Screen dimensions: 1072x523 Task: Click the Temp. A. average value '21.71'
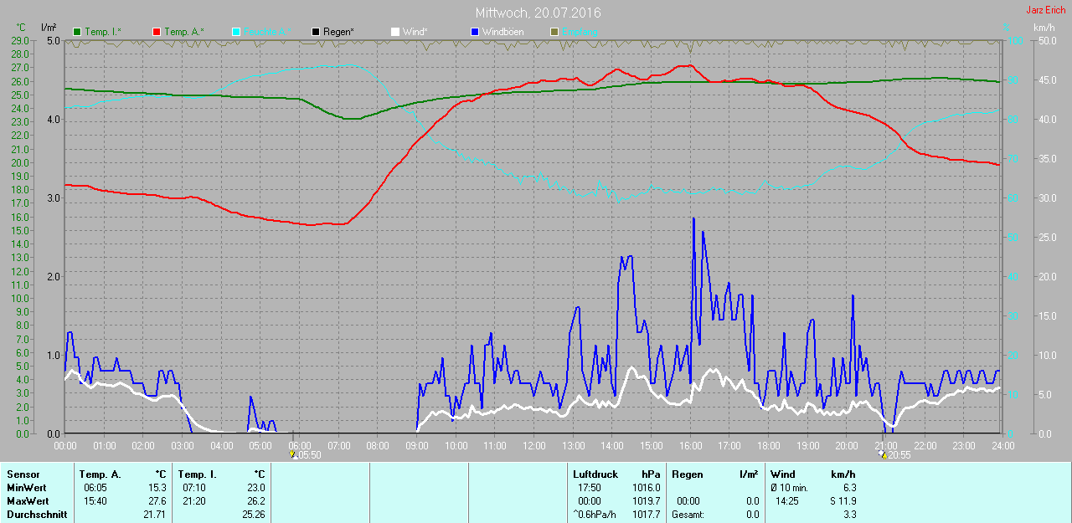pos(155,515)
